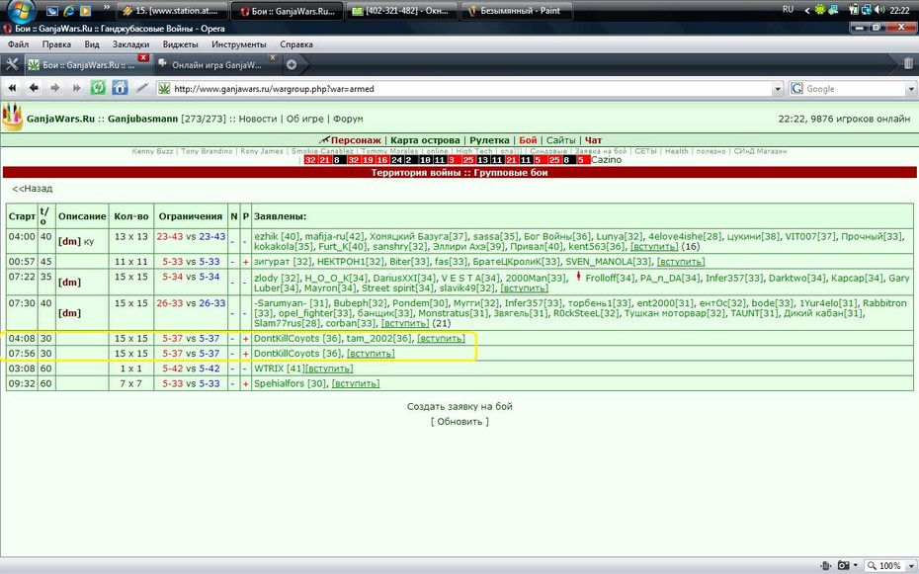Go back with the left arrow button
Viewport: 919px width, 574px height.
coord(34,89)
